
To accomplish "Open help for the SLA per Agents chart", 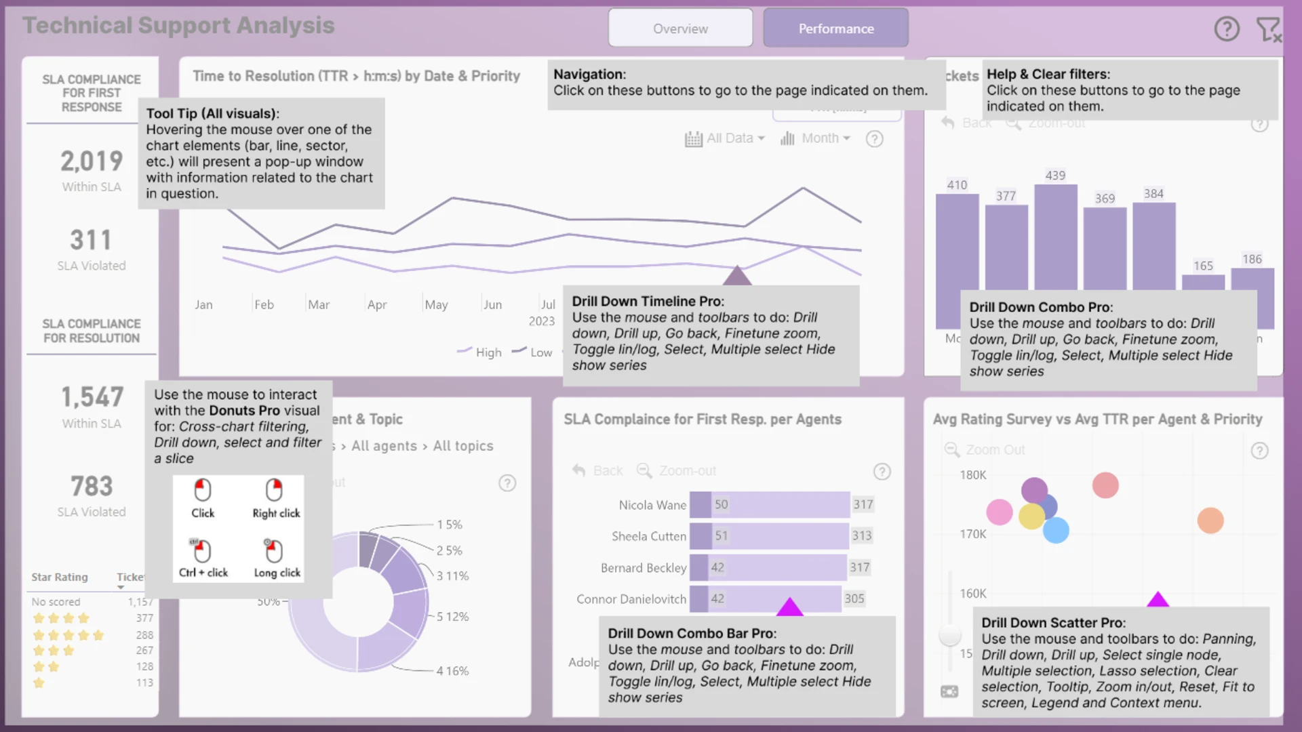I will [882, 472].
